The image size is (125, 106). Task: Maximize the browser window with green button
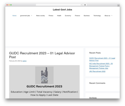(x=11, y=5)
